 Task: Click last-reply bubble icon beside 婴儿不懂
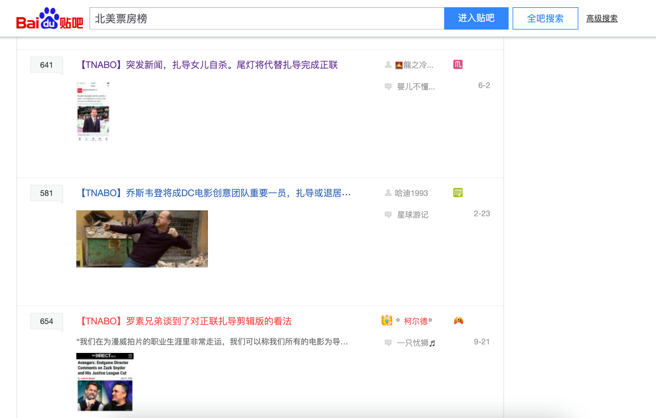click(x=388, y=86)
